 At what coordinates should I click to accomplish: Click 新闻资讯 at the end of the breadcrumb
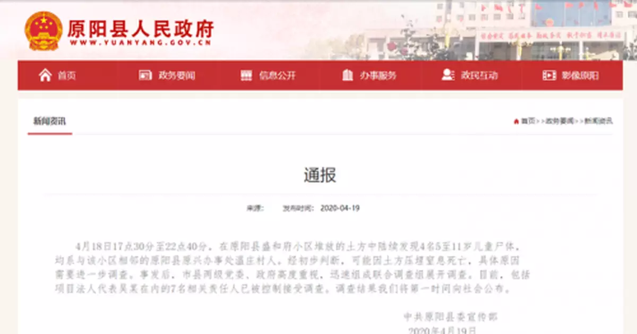pos(598,119)
